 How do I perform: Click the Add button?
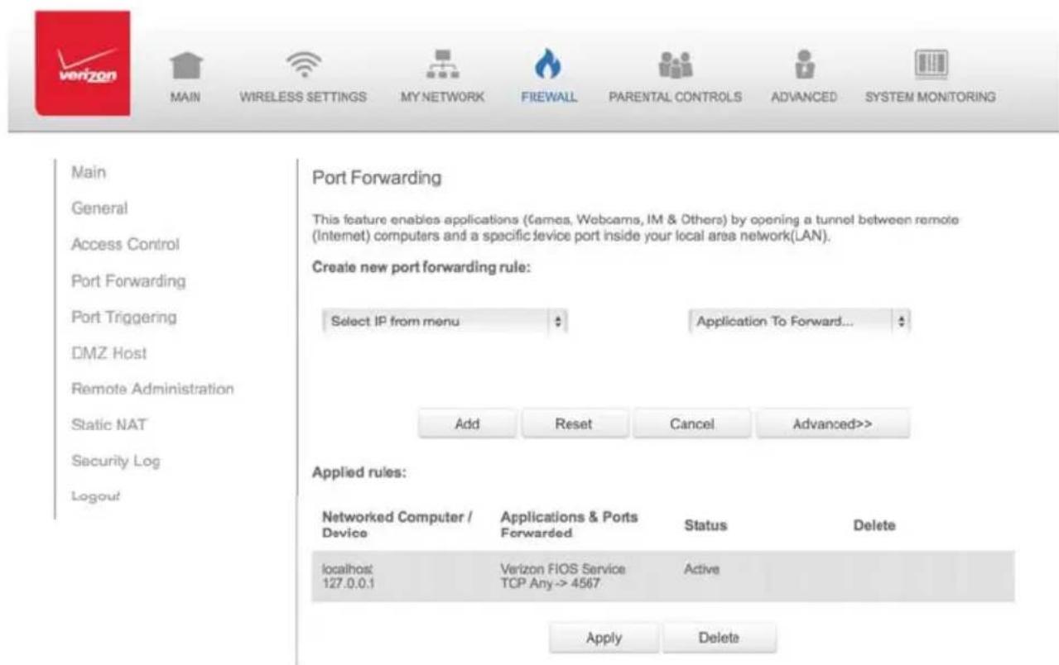point(468,423)
